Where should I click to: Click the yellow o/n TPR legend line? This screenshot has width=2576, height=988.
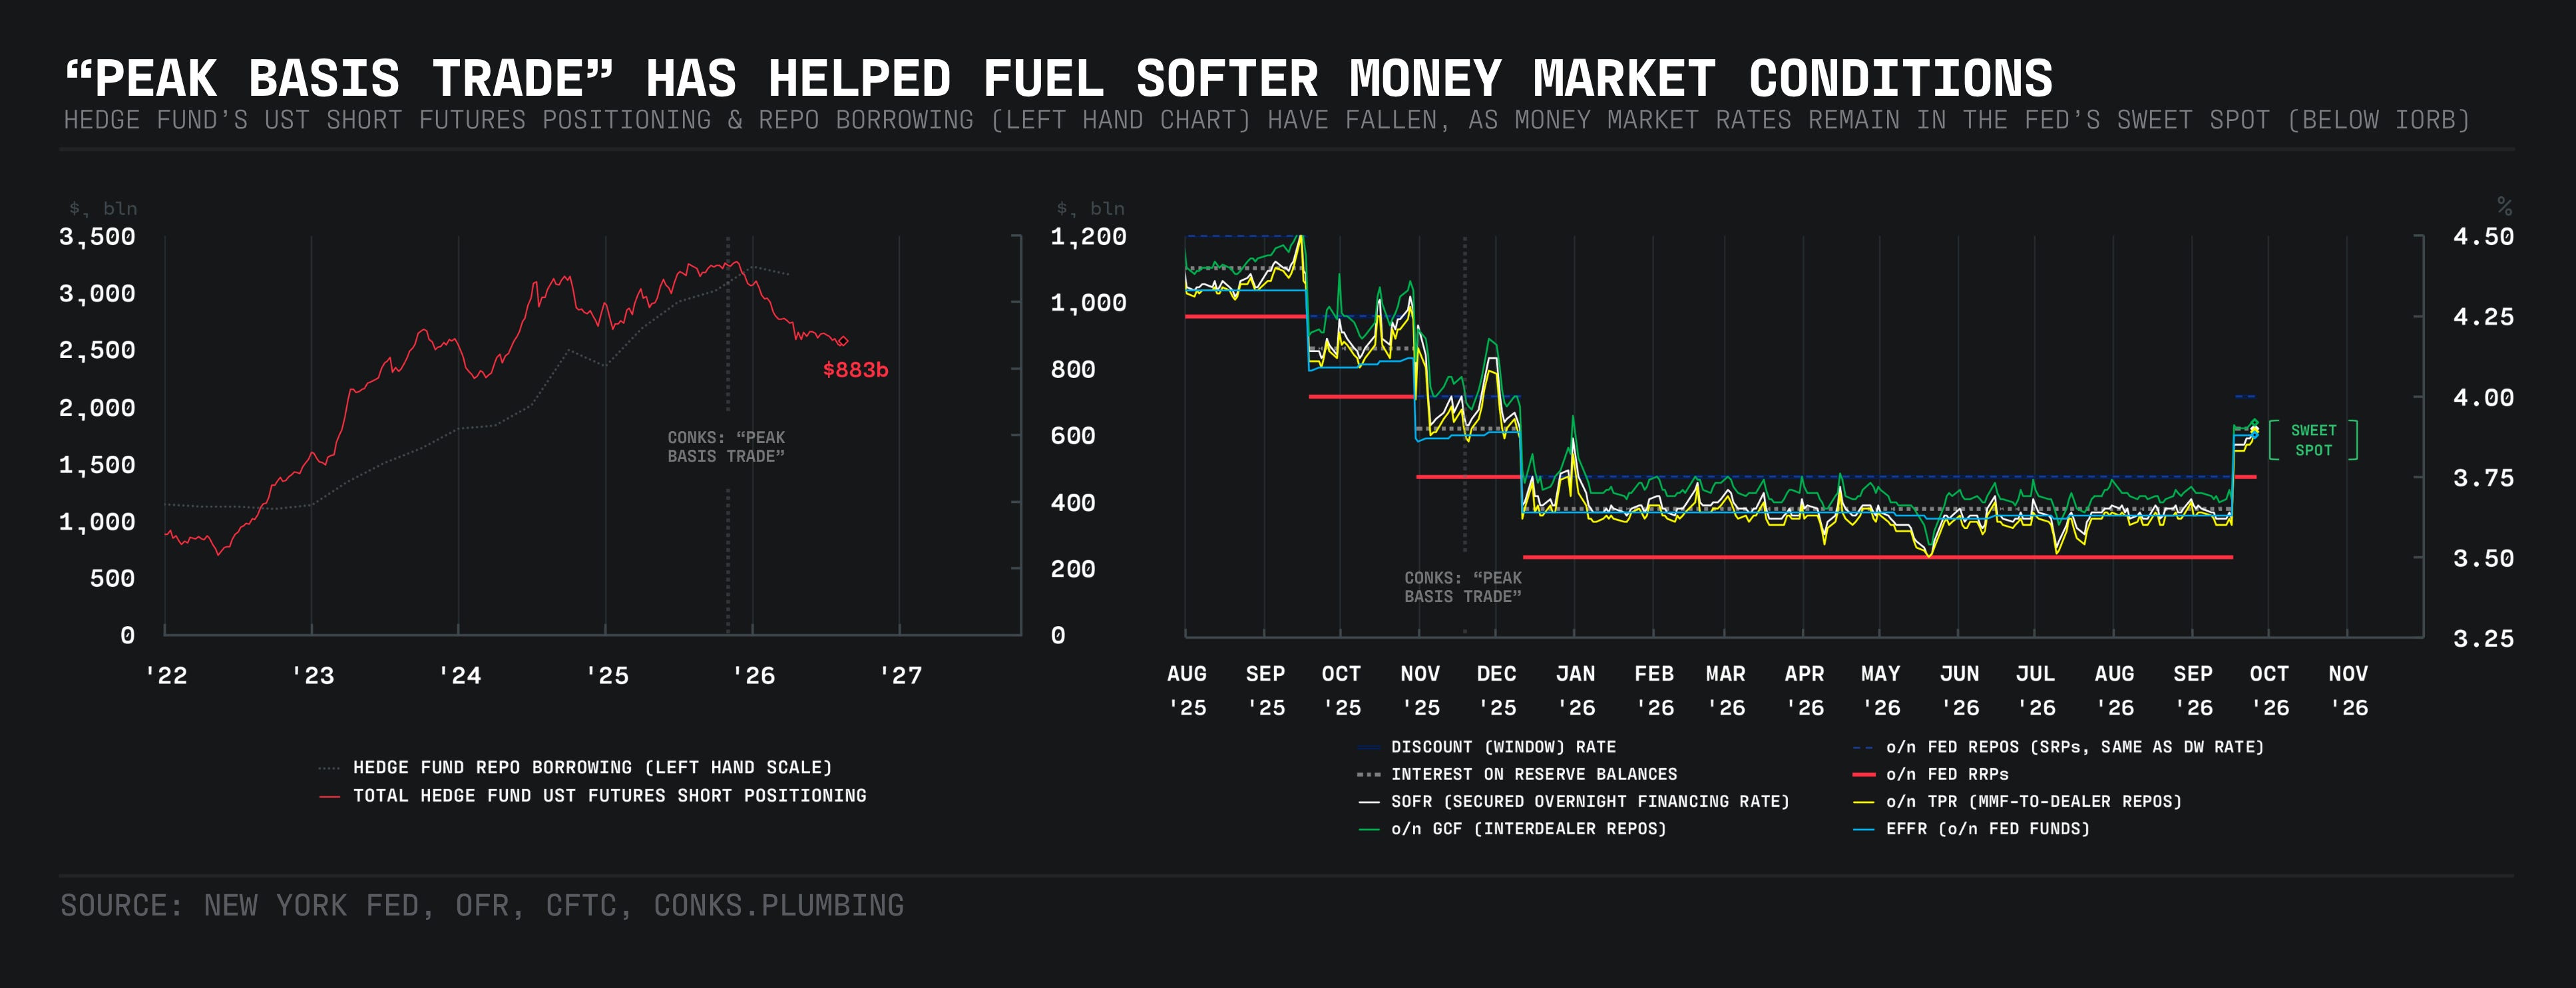[x=1862, y=802]
